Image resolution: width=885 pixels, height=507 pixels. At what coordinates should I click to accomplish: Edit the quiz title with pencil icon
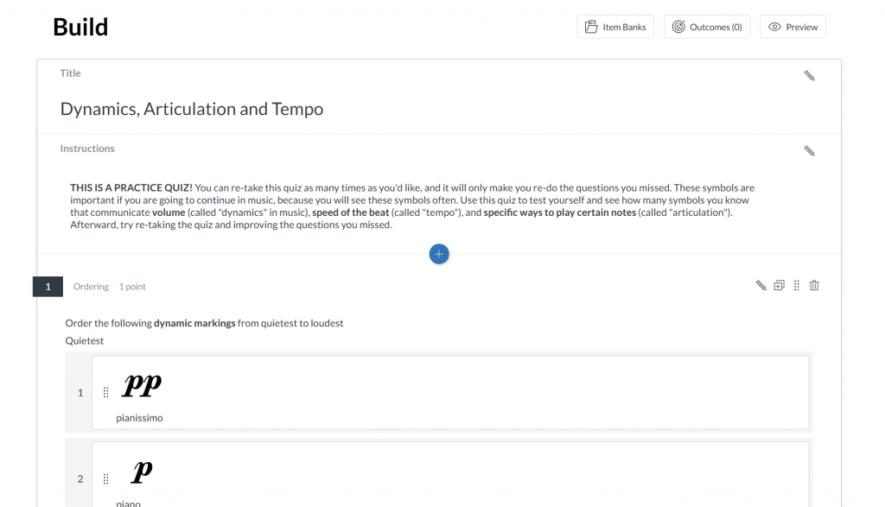(x=809, y=75)
